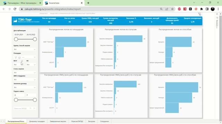This screenshot has width=222, height=124.
Task: Click the Подано заявок maximum value field 7
Action: 31,95
